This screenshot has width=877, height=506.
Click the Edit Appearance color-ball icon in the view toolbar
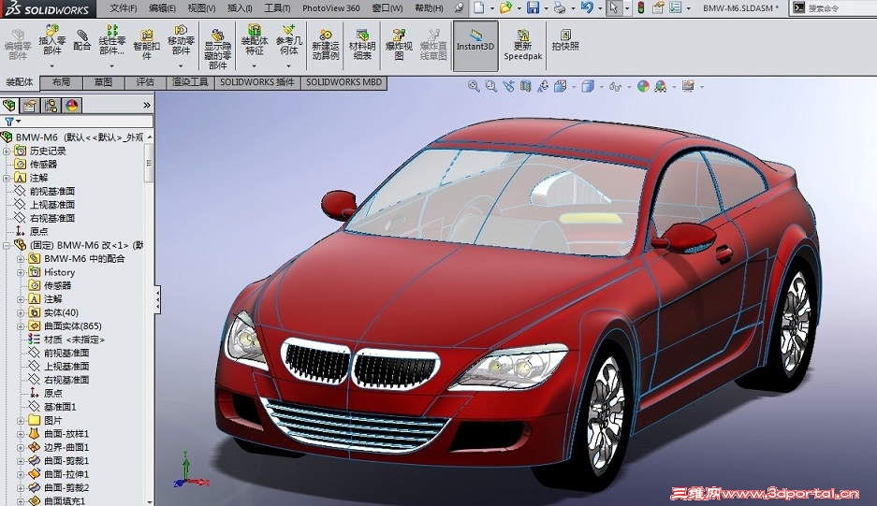click(643, 87)
